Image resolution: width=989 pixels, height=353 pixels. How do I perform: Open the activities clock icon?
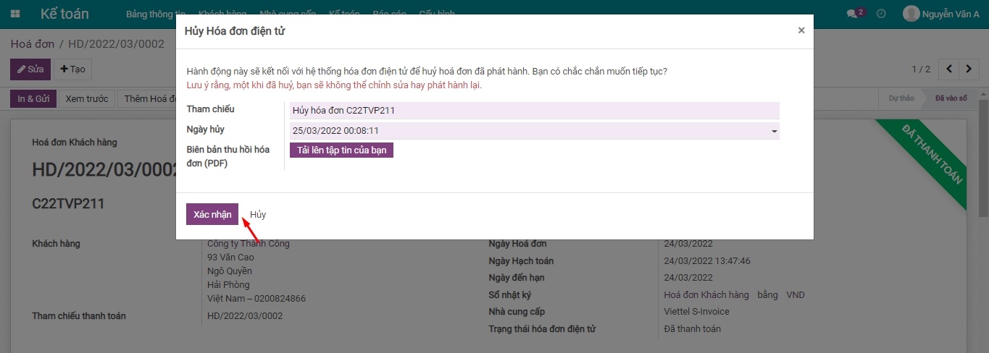coord(881,14)
